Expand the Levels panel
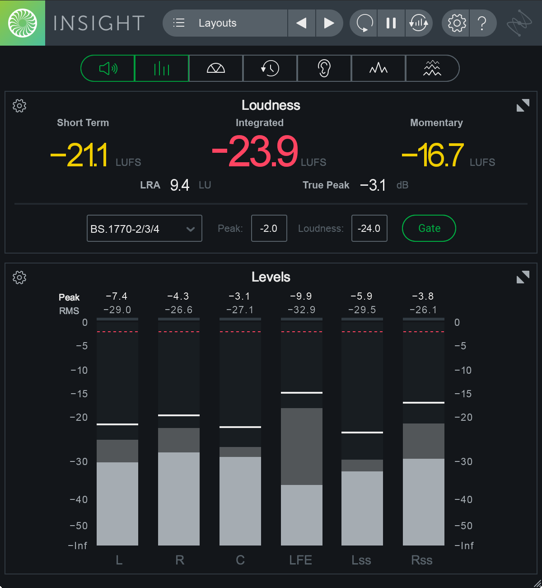 coord(523,277)
